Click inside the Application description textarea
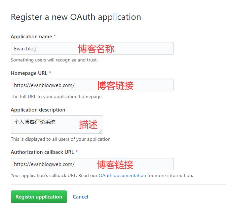Screen dimensions: 226x217 [57, 124]
